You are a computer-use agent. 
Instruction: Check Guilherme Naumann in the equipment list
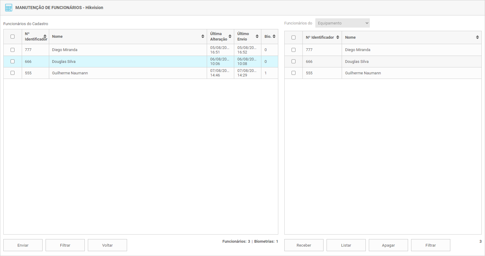tap(293, 73)
